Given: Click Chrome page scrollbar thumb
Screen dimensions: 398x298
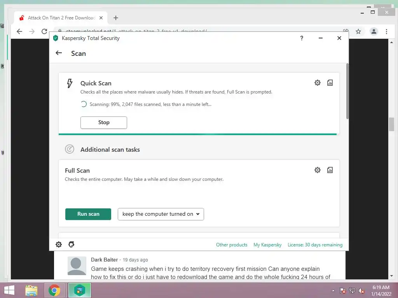Looking at the screenshot, I should (x=391, y=125).
